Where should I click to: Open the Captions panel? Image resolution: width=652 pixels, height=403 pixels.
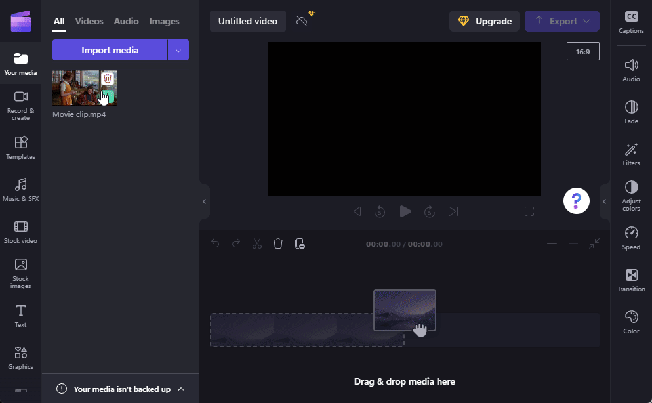631,22
